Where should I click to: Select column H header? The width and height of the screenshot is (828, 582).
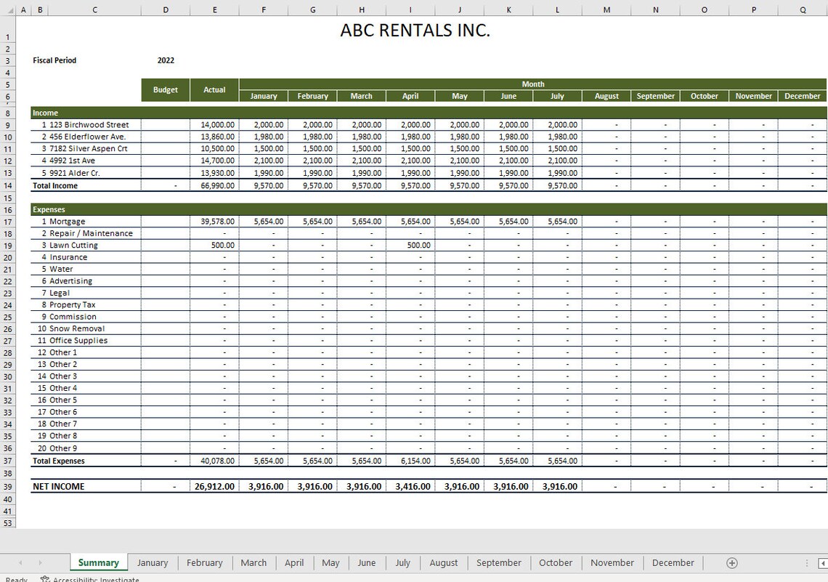click(x=361, y=9)
